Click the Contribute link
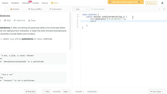167x94 pixels. pos(92,92)
